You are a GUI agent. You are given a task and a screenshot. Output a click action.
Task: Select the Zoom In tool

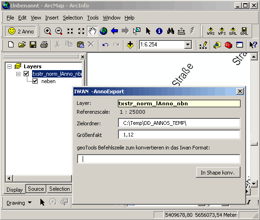[x=47, y=31]
